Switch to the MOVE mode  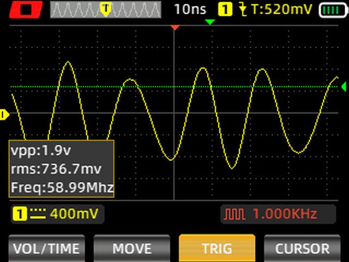(131, 248)
